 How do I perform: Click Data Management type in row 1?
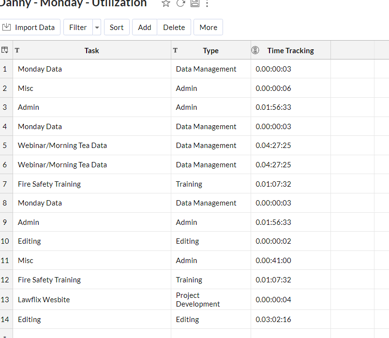click(x=211, y=69)
